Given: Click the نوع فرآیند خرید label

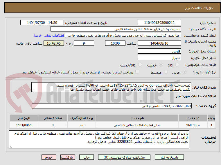Looking at the screenshot, I should pos(204,72).
